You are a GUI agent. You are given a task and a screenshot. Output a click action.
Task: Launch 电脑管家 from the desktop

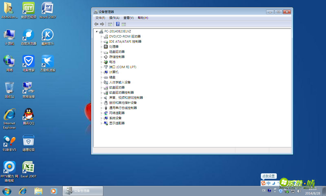[x=28, y=61]
